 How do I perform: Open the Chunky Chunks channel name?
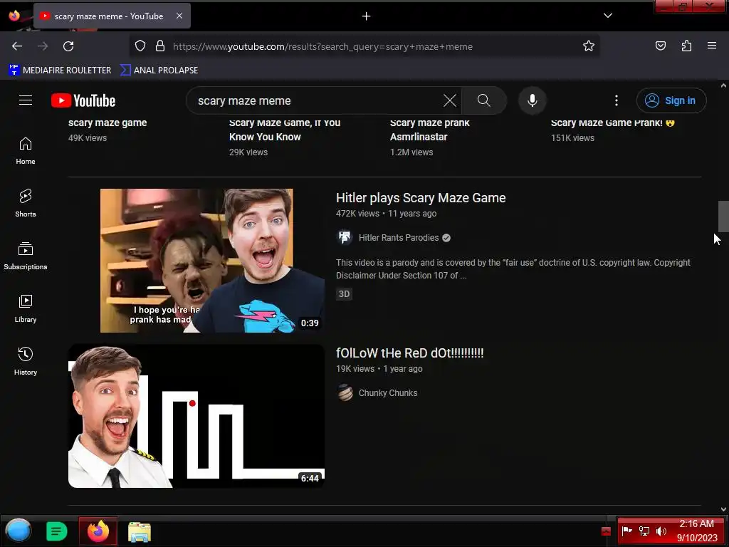(x=388, y=393)
